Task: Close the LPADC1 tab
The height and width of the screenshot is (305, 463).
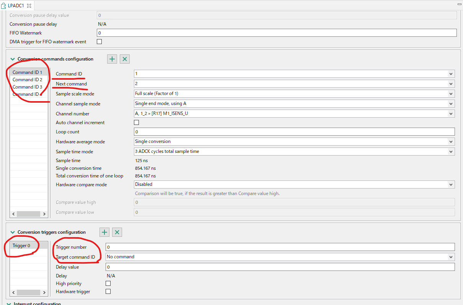Action: point(29,6)
